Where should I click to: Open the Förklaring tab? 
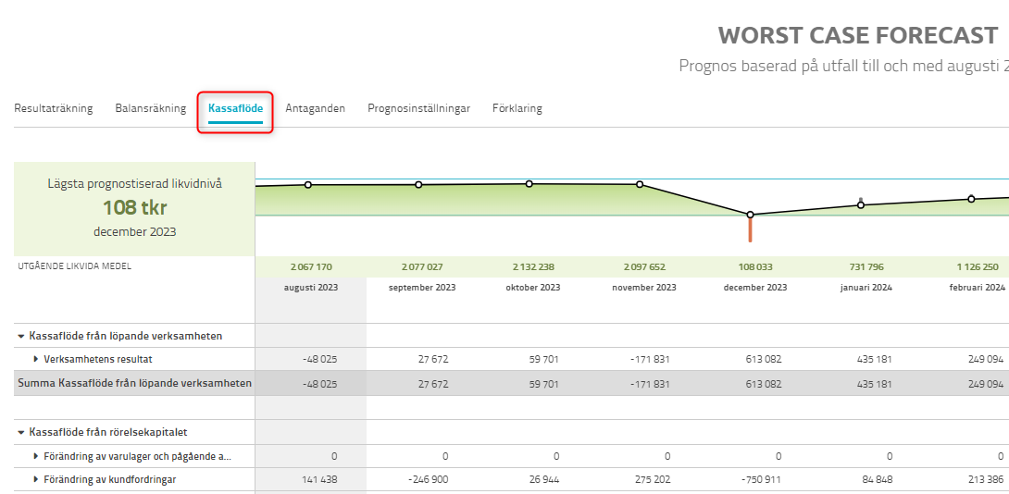517,108
